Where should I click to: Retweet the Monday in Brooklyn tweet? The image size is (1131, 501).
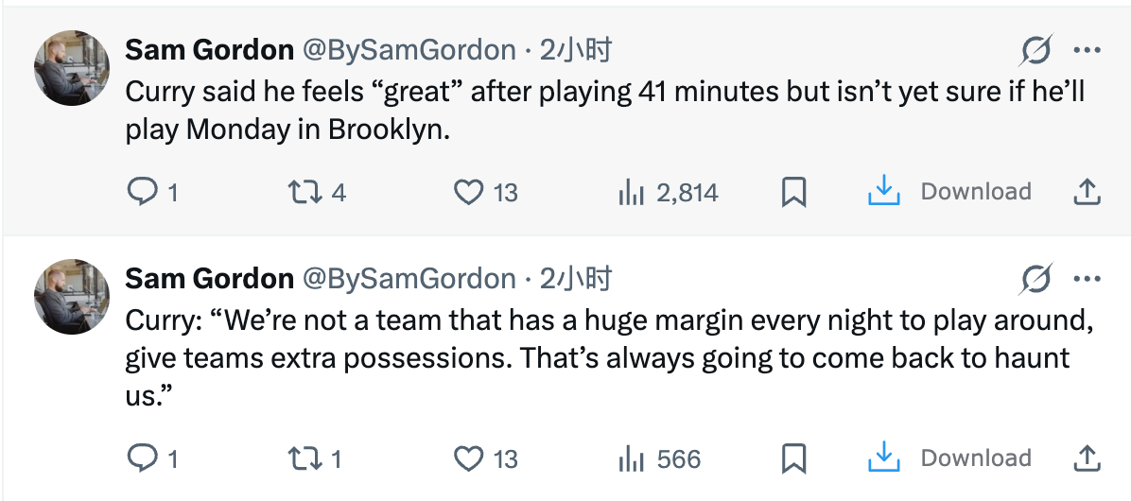click(302, 193)
